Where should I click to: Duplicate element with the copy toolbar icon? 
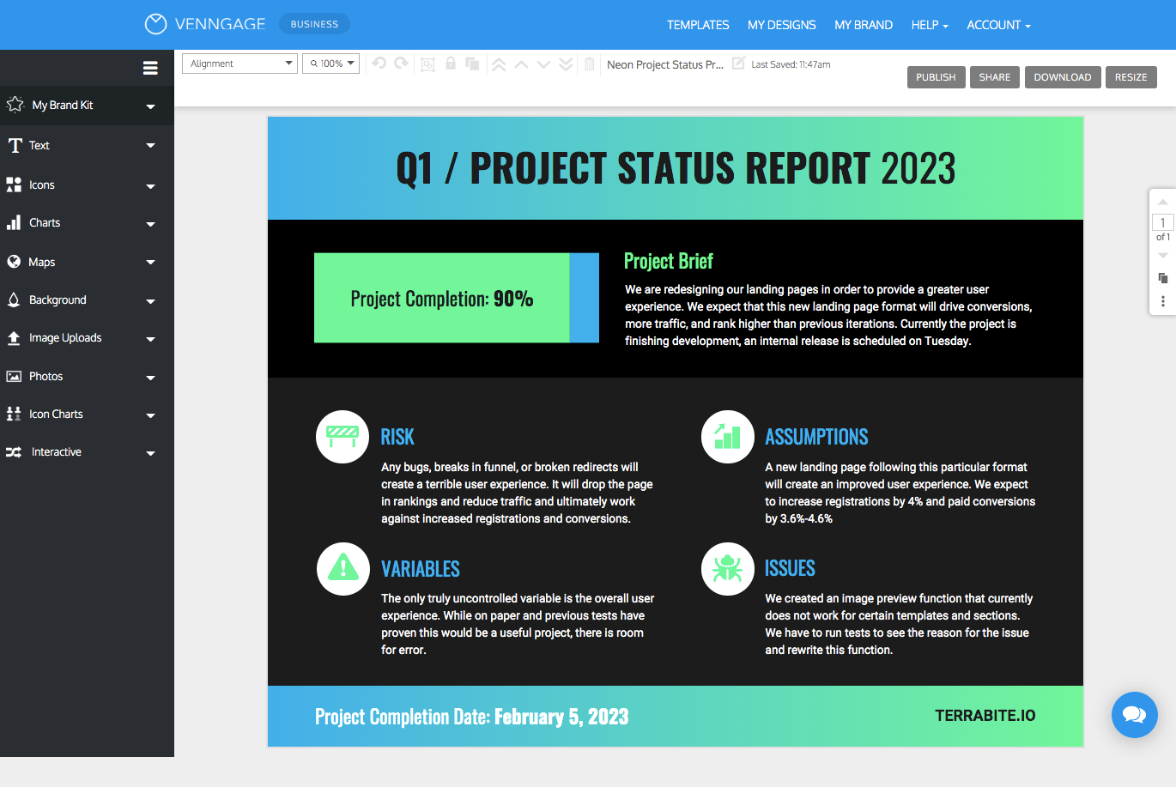pyautogui.click(x=472, y=64)
